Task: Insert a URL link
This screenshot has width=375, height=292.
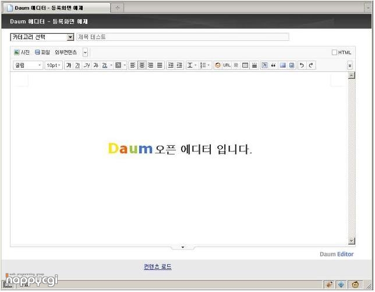Action: [x=227, y=65]
